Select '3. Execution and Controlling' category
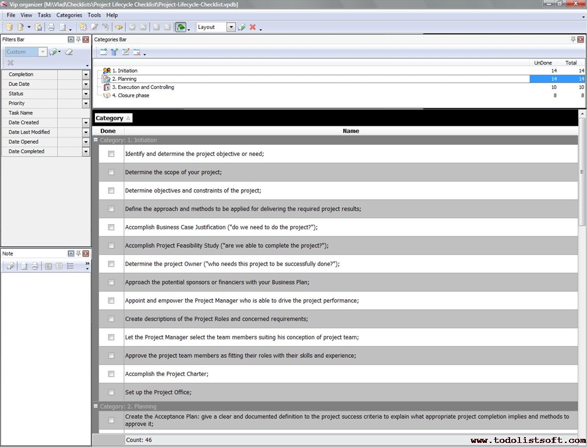This screenshot has width=587, height=447. 146,87
